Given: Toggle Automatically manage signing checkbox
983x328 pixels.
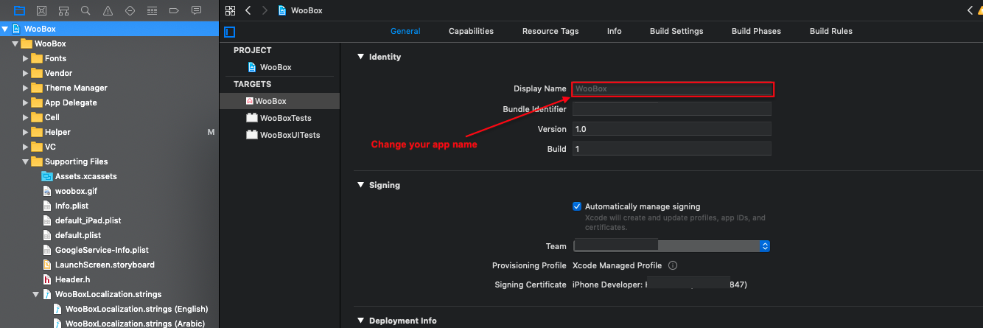Looking at the screenshot, I should pyautogui.click(x=578, y=206).
